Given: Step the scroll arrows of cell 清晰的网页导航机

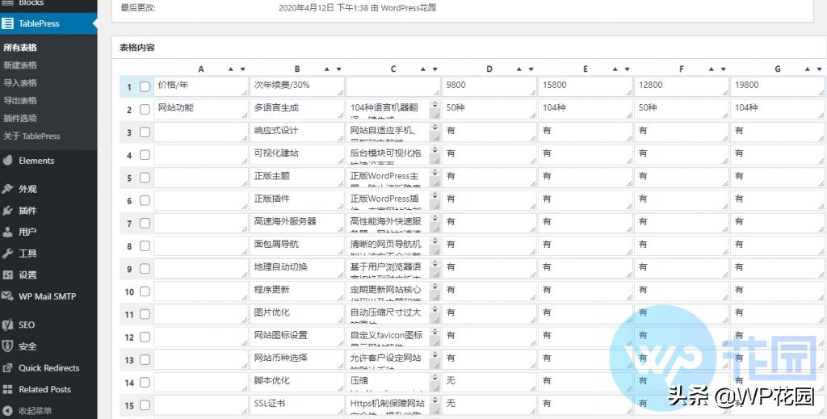Looking at the screenshot, I should tap(435, 241).
